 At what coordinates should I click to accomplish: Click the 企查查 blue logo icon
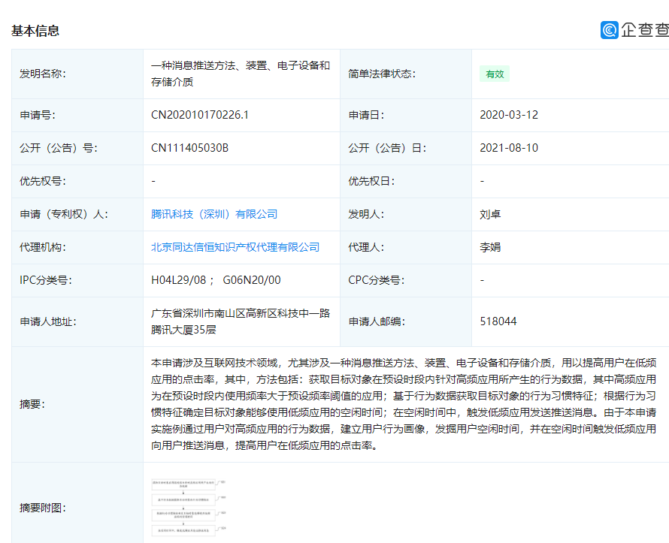pyautogui.click(x=610, y=30)
